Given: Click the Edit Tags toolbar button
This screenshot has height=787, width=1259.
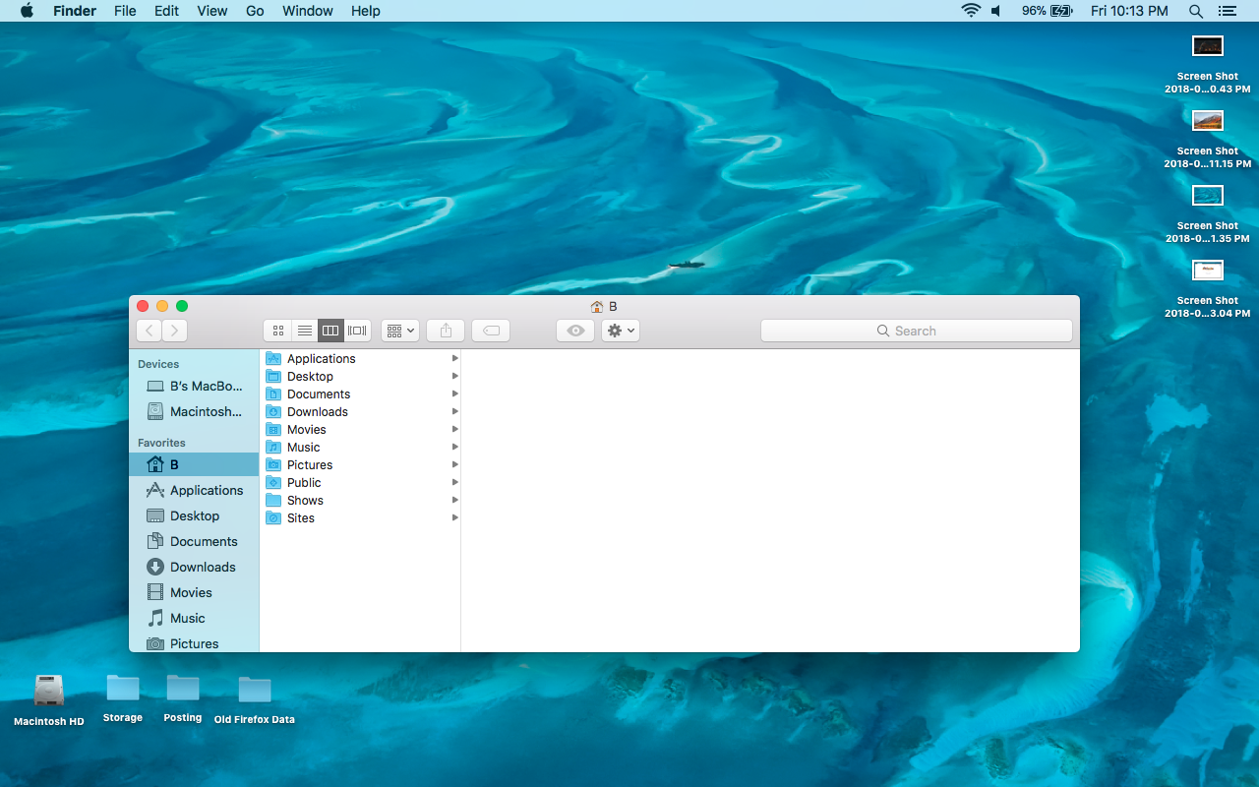Looking at the screenshot, I should pos(491,331).
